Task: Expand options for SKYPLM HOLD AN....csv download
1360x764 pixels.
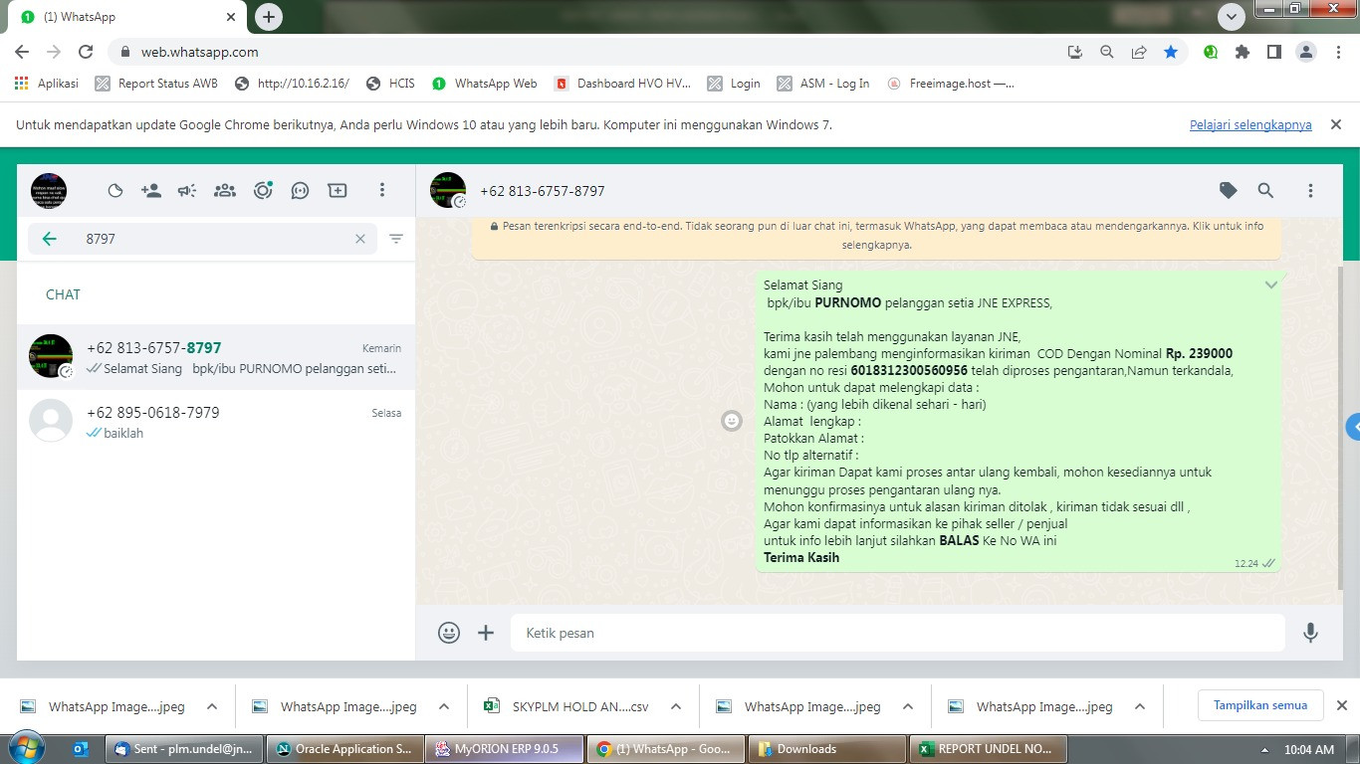Action: click(676, 707)
